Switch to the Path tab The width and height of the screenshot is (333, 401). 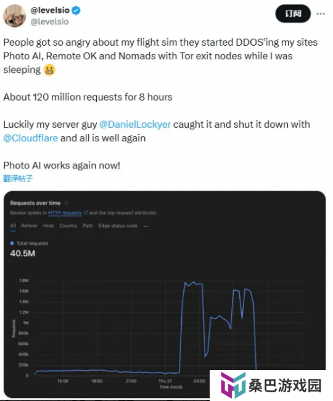[88, 226]
